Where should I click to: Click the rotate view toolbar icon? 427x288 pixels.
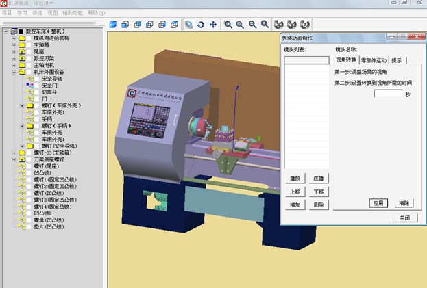(200, 25)
